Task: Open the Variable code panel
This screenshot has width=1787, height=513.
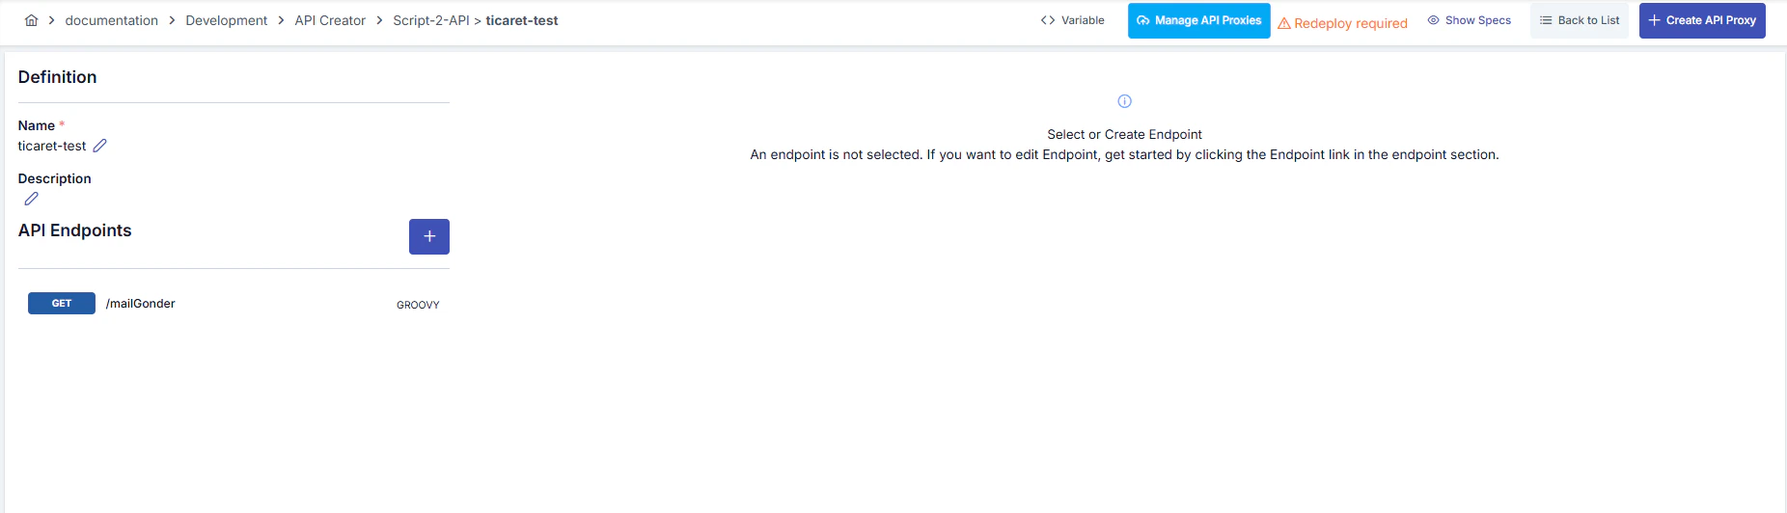Action: point(1072,20)
